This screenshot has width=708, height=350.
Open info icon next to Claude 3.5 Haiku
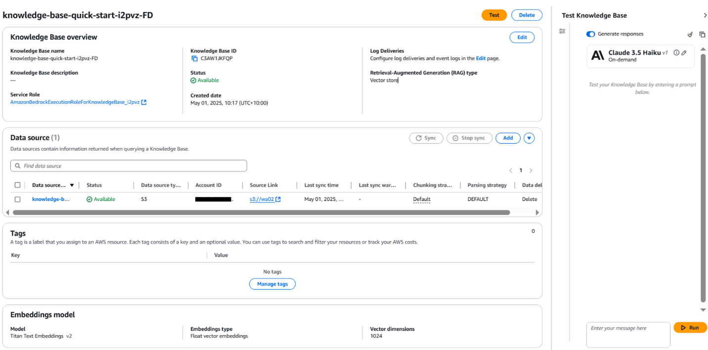coord(677,53)
